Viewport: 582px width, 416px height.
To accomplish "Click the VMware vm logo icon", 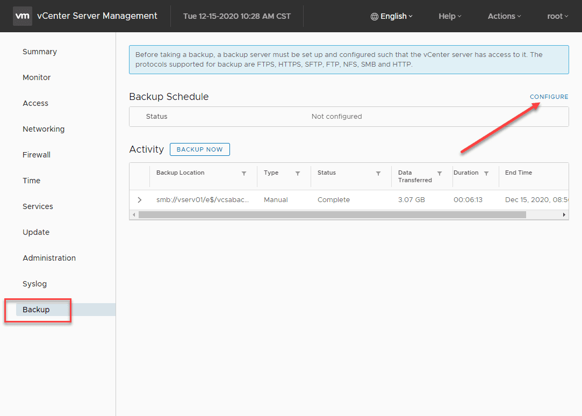I will click(22, 16).
